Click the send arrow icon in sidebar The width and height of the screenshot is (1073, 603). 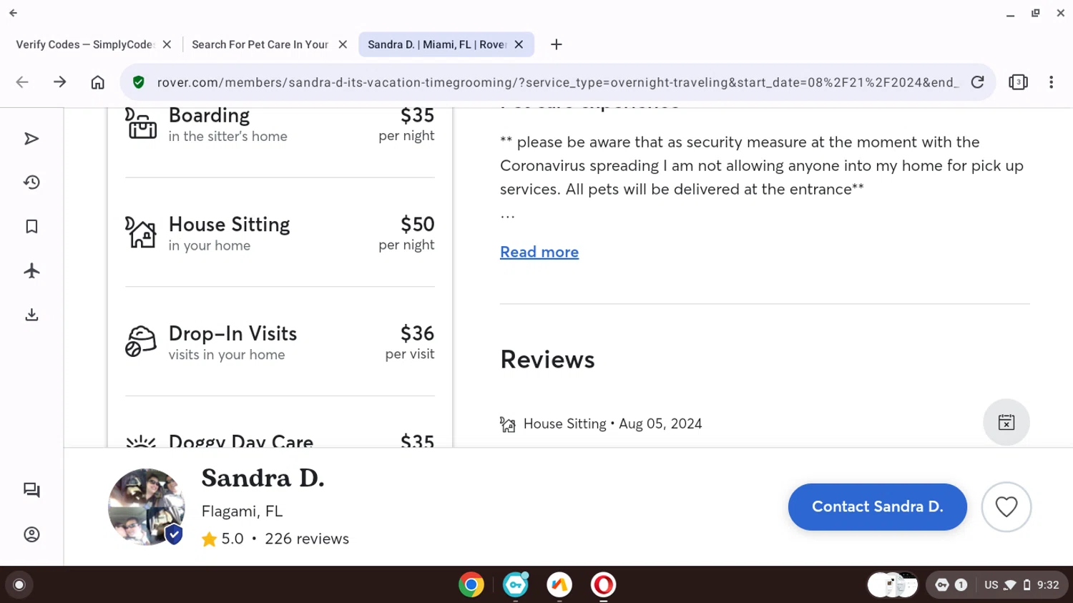pyautogui.click(x=31, y=139)
